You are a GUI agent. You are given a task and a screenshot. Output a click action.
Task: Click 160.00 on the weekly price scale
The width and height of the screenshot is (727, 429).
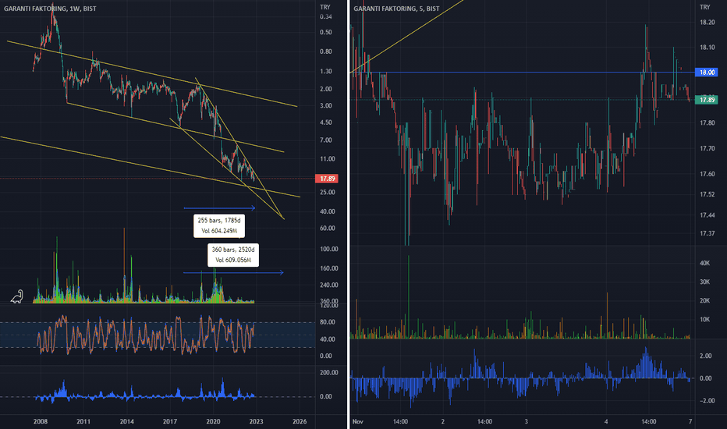(328, 268)
